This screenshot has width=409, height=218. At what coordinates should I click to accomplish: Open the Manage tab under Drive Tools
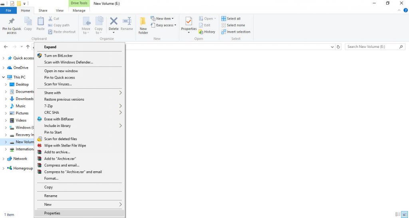(79, 10)
